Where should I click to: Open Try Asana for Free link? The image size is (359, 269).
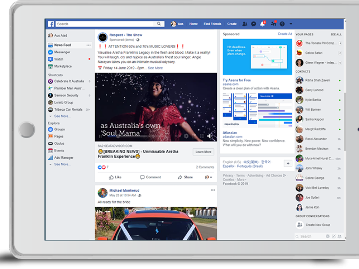[x=237, y=80]
